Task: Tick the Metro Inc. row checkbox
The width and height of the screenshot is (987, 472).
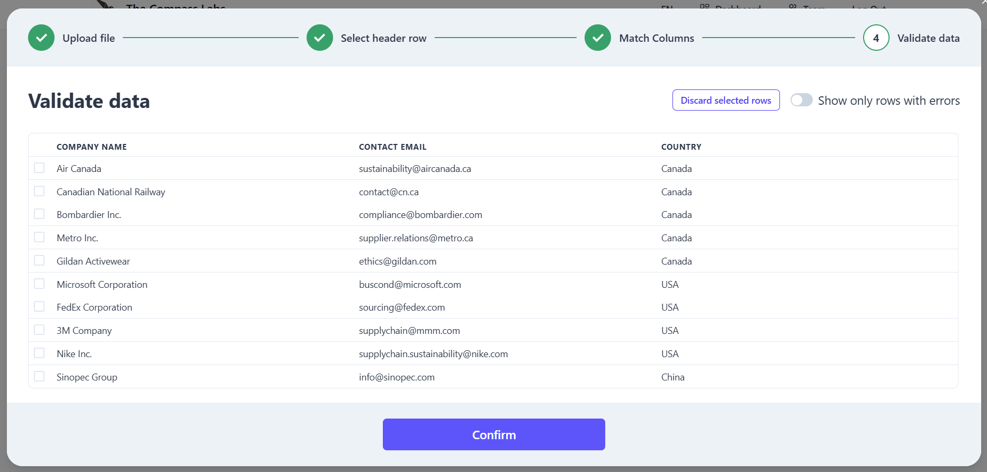Action: click(39, 237)
